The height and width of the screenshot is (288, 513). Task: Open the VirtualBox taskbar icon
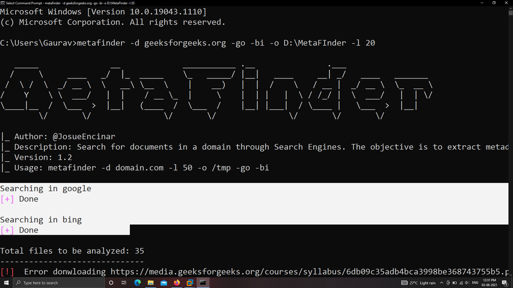click(190, 283)
